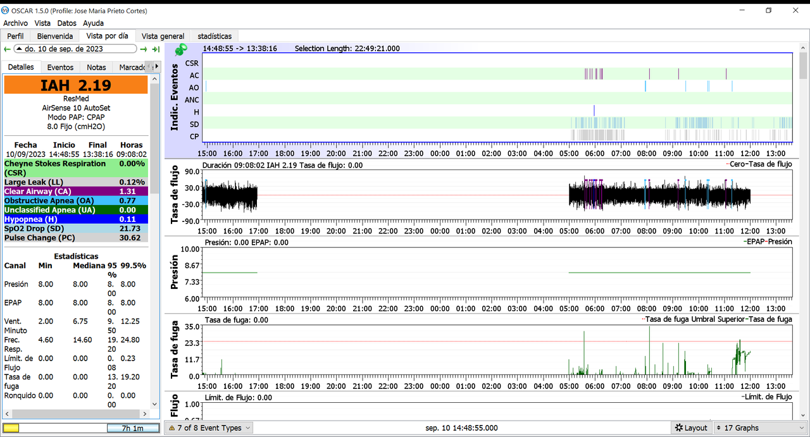Viewport: 810px width, 437px height.
Task: Click the Layout button
Action: (691, 428)
